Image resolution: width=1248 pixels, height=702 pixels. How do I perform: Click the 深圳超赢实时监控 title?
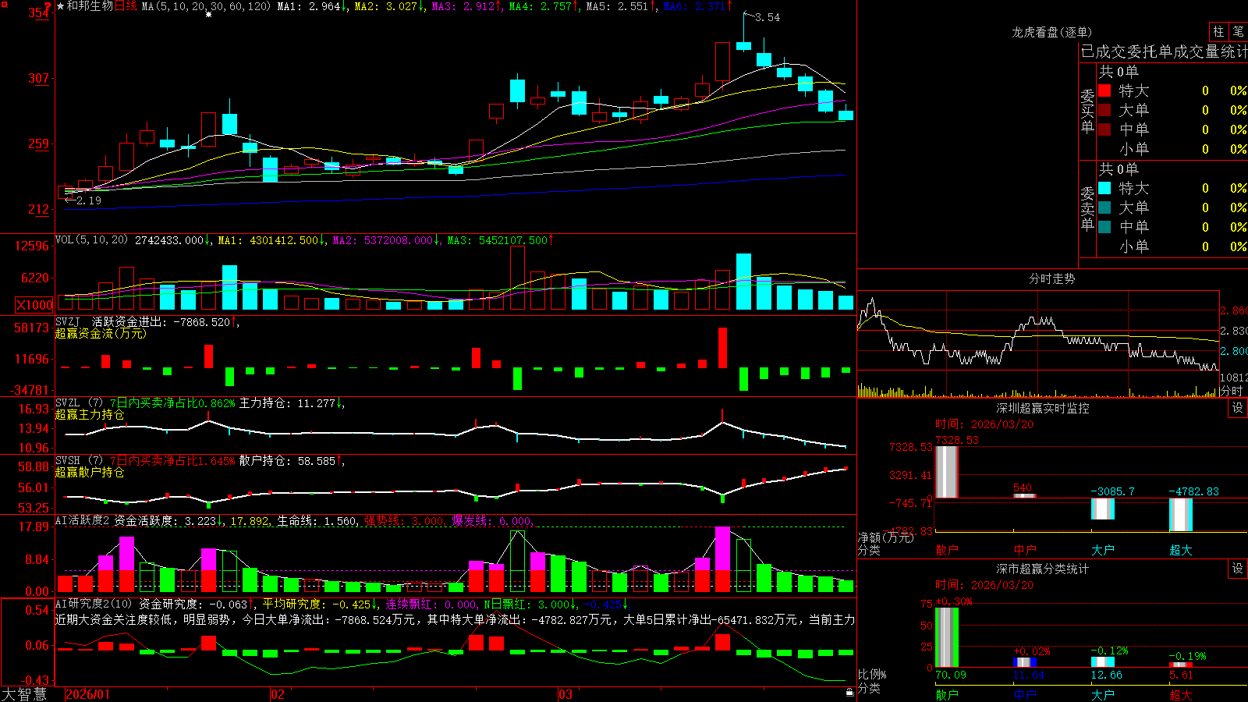tap(1042, 408)
